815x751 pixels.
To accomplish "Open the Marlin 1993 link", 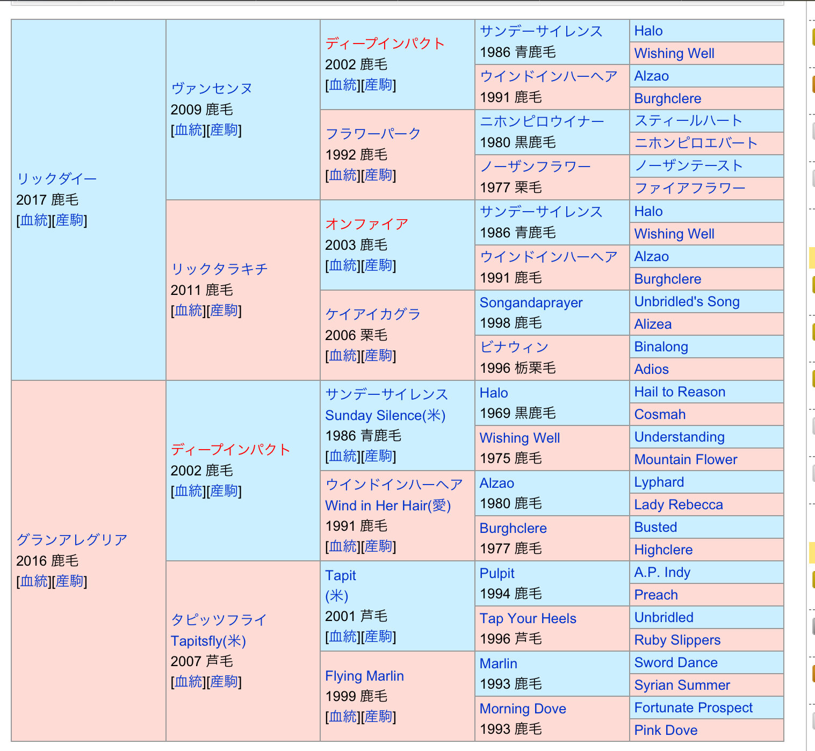I will click(498, 663).
